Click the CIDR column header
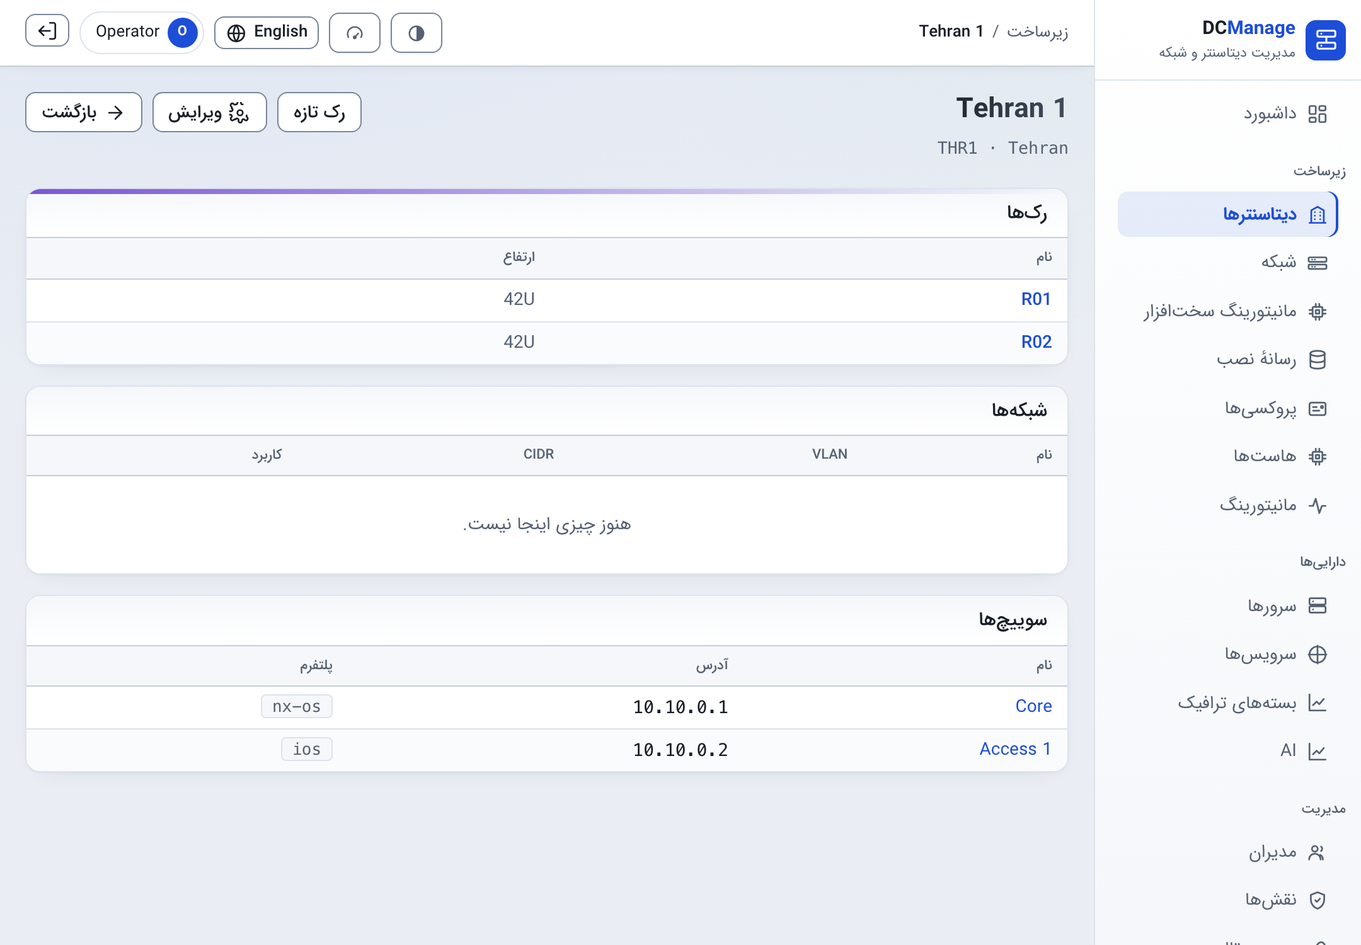This screenshot has width=1361, height=945. tap(539, 454)
